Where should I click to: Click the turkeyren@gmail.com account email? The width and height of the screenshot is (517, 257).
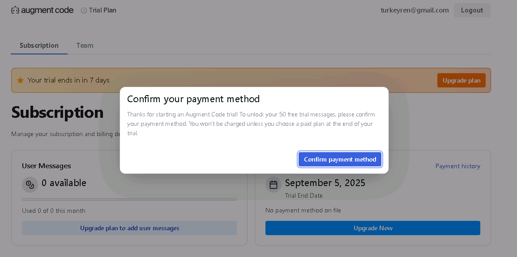point(414,10)
